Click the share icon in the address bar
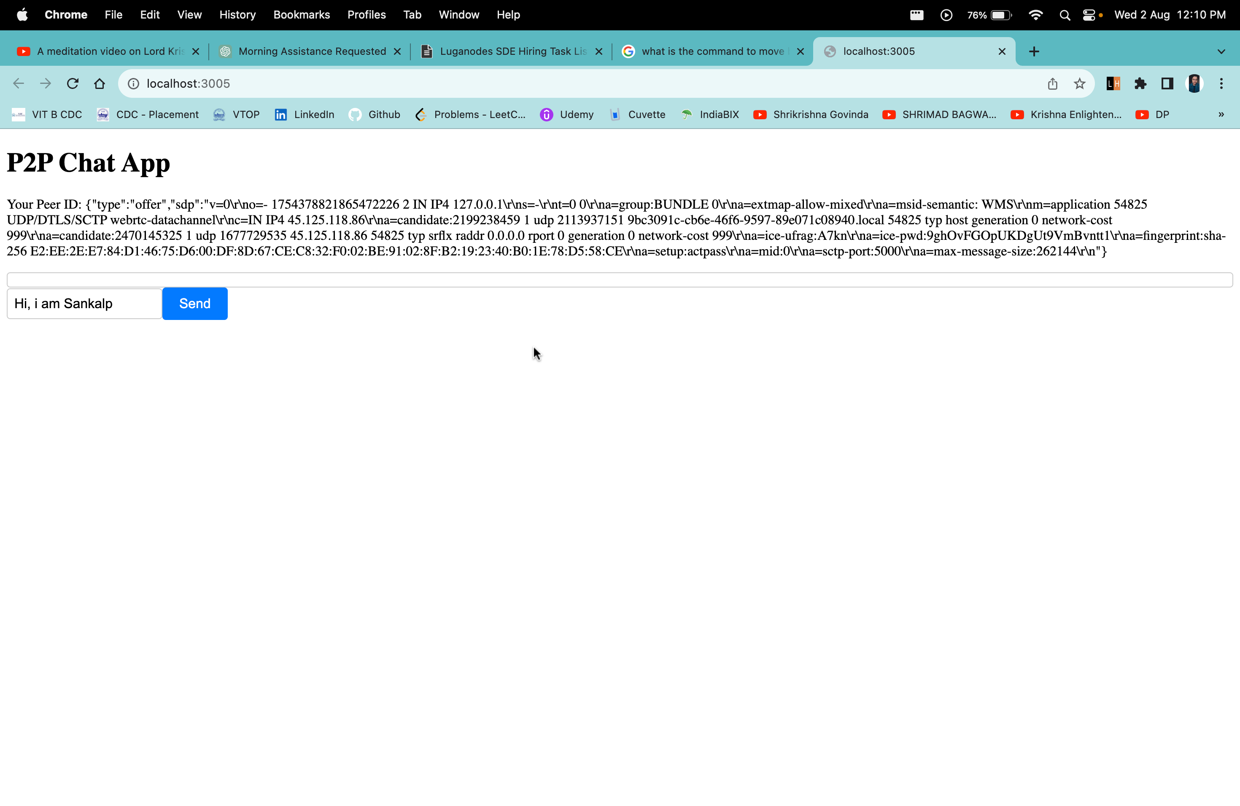This screenshot has width=1240, height=806. (1052, 83)
